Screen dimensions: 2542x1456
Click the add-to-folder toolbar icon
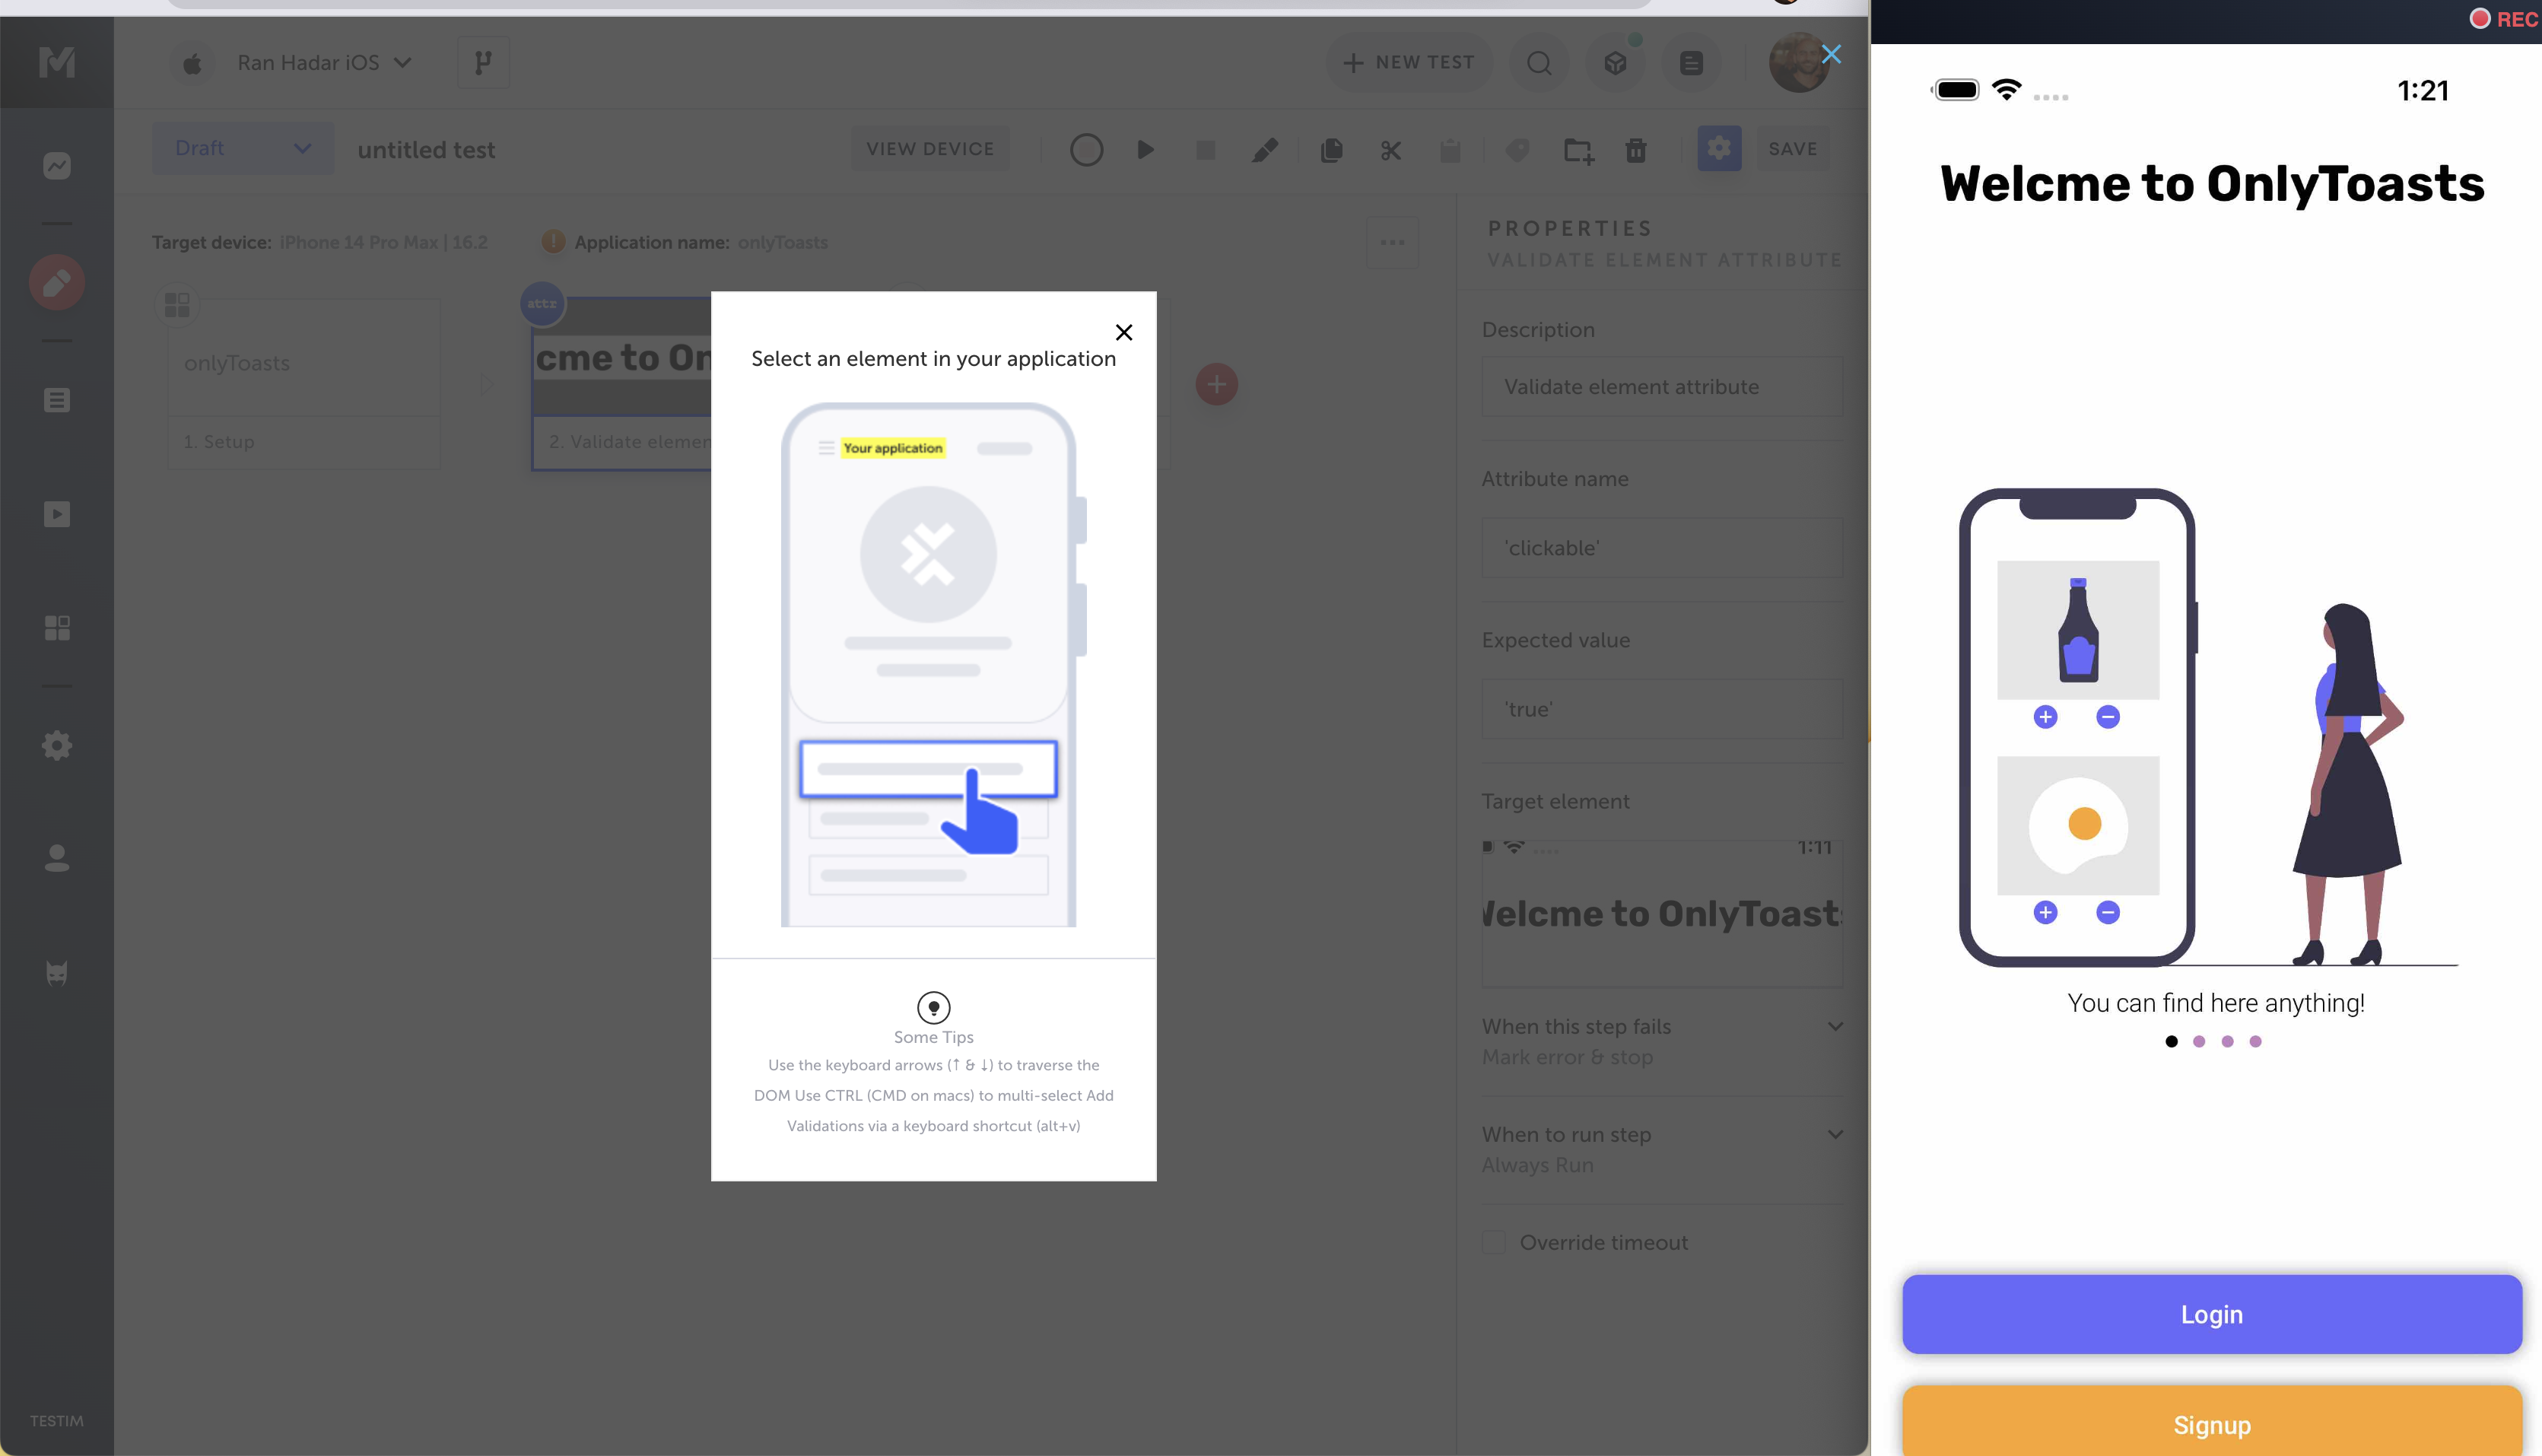(1578, 150)
